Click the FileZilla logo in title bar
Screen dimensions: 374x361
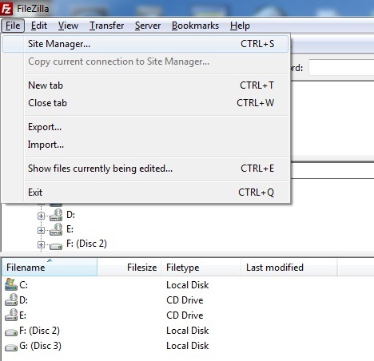[6, 8]
